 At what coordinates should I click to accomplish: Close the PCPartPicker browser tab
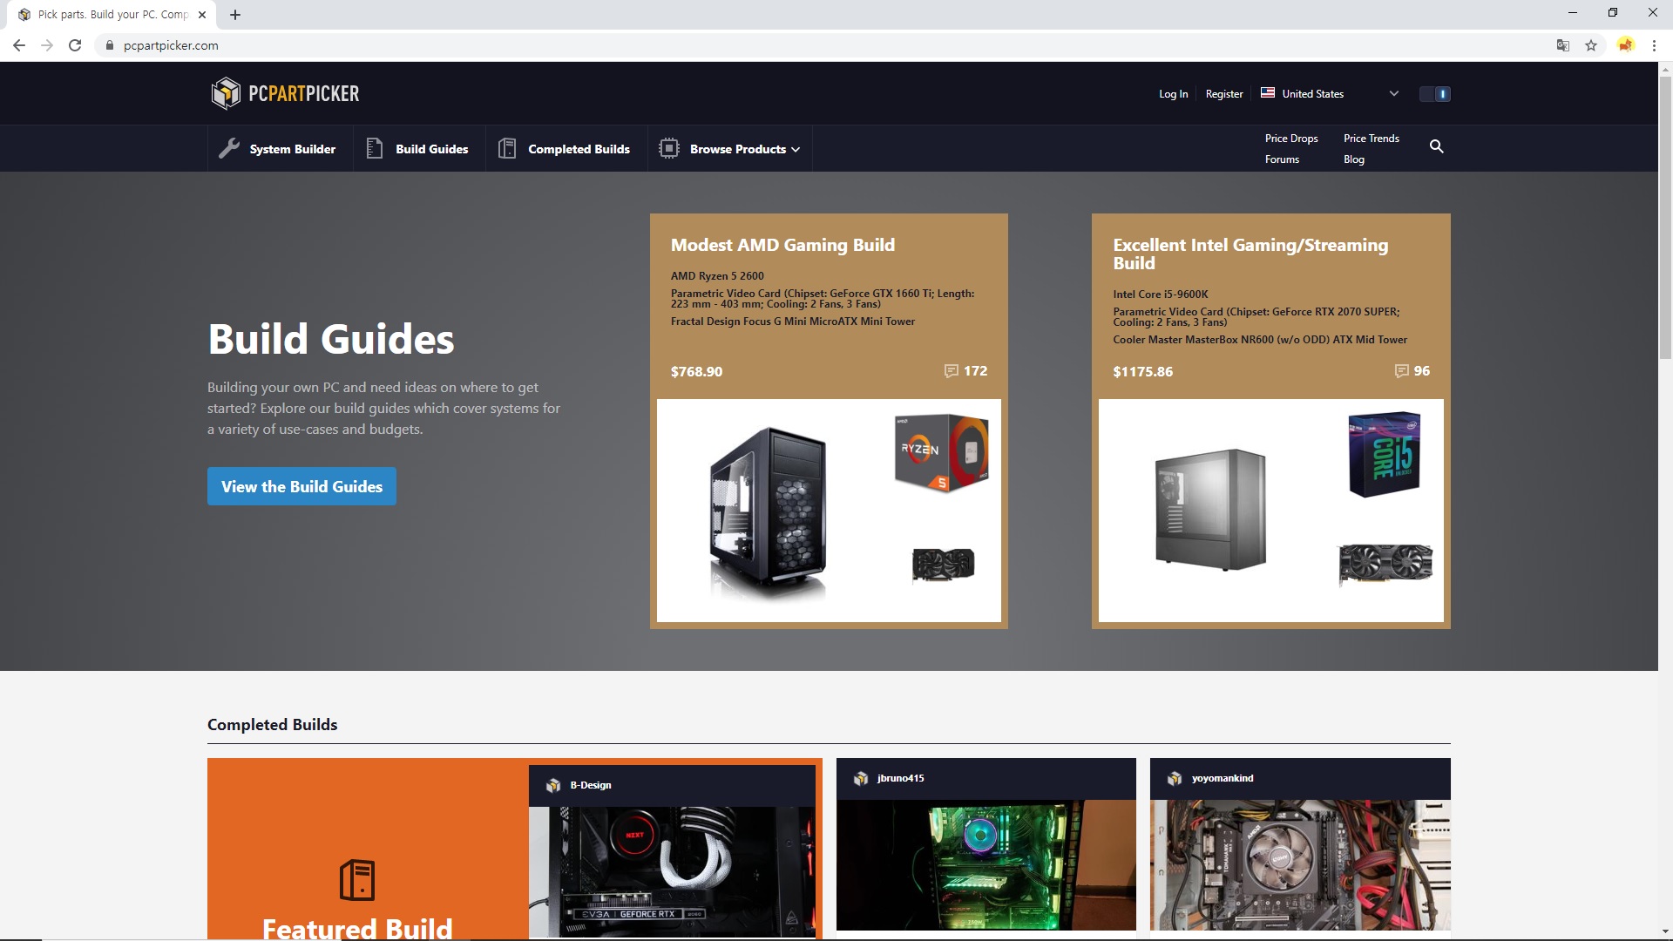(x=202, y=15)
